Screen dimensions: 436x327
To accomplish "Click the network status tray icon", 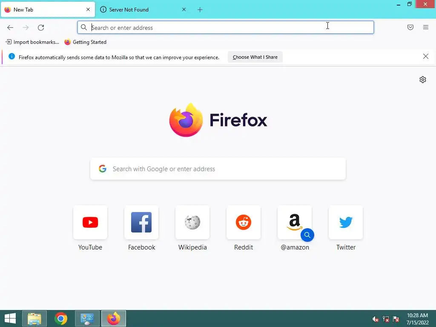I will coord(386,319).
